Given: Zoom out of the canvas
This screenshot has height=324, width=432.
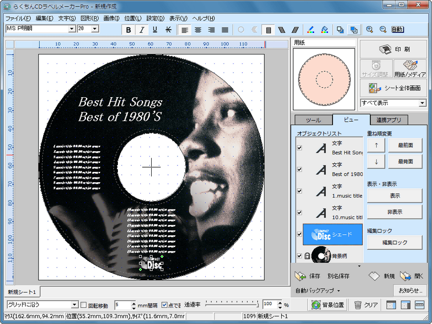Looking at the screenshot, I should (x=383, y=30).
